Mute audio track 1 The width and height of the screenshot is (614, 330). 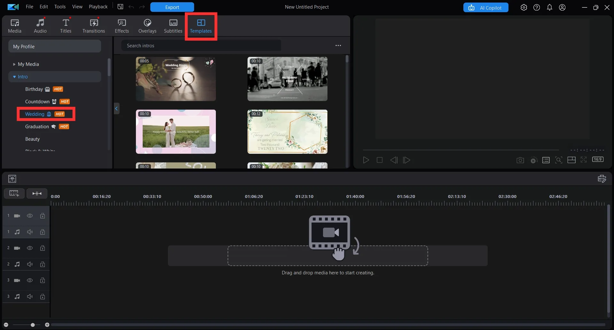point(30,232)
